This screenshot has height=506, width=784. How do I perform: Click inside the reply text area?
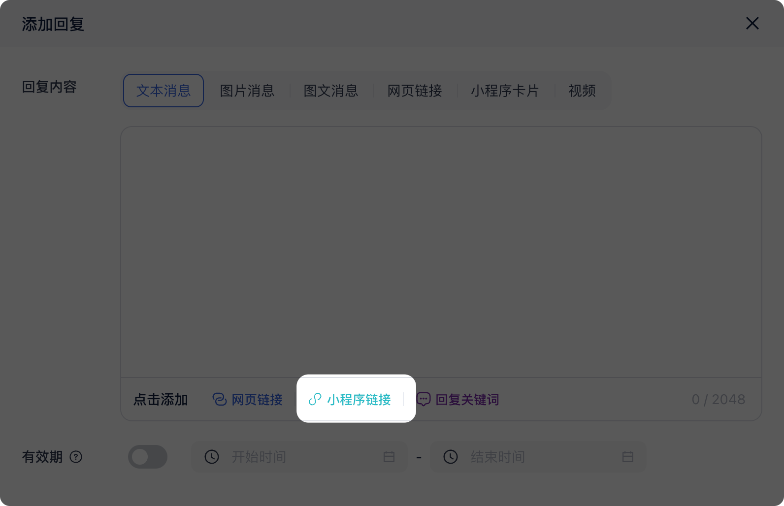click(x=441, y=252)
